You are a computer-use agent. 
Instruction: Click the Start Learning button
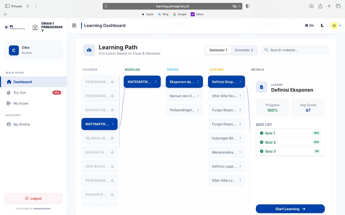[x=290, y=209]
